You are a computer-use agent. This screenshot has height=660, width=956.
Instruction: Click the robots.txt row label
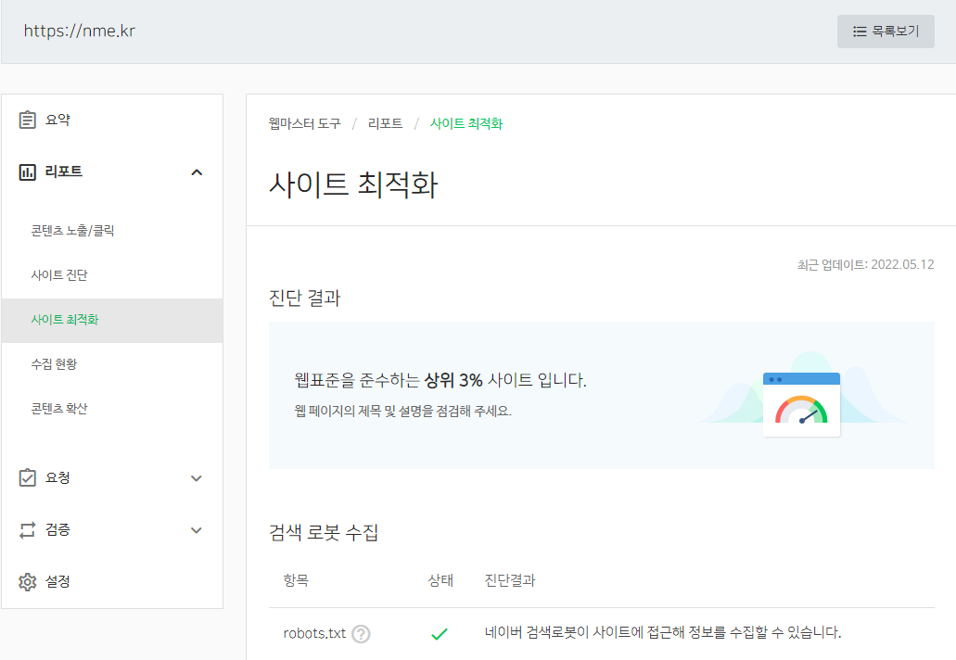coord(314,634)
